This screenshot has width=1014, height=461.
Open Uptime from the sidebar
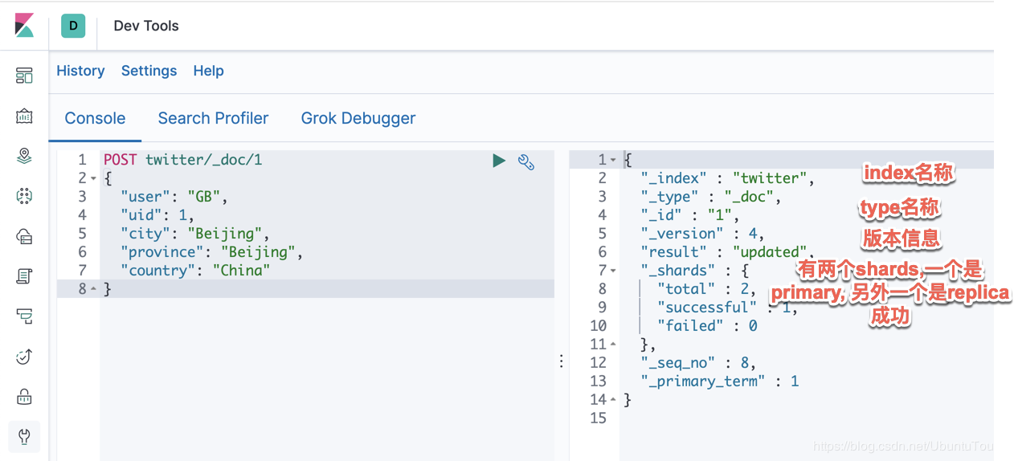(24, 357)
